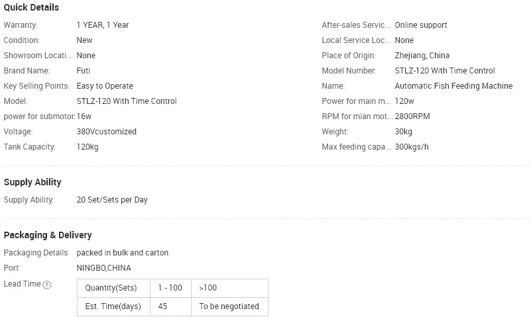This screenshot has width=531, height=323.
Task: Click the truncated Showroom Location label
Action: coord(38,56)
